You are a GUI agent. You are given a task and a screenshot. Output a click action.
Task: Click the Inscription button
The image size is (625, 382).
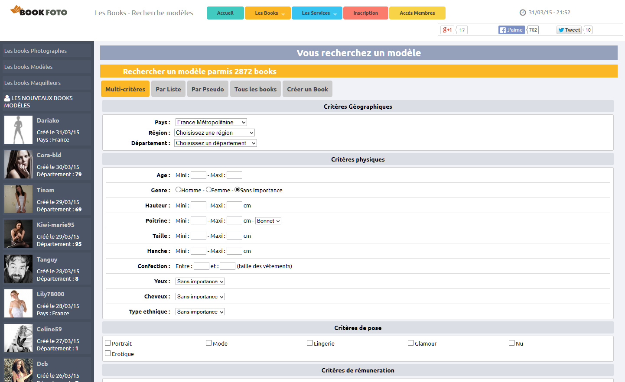pos(365,13)
